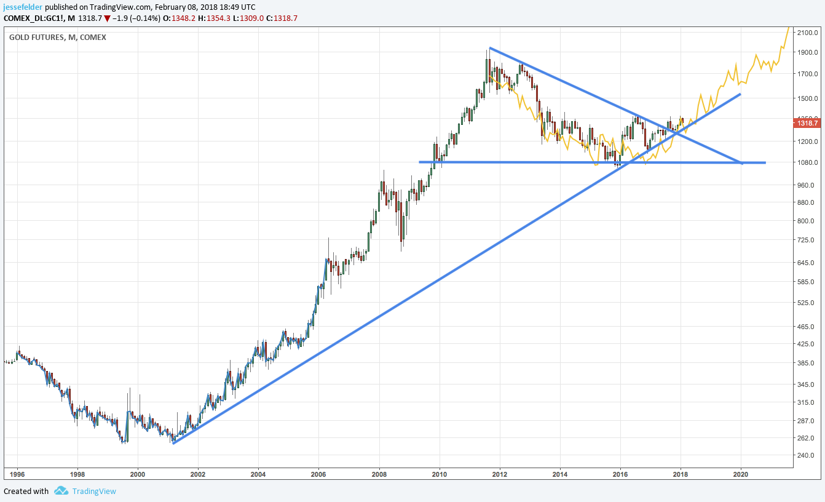
Task: Click the 1998 year label on time axis
Action: pyautogui.click(x=77, y=474)
